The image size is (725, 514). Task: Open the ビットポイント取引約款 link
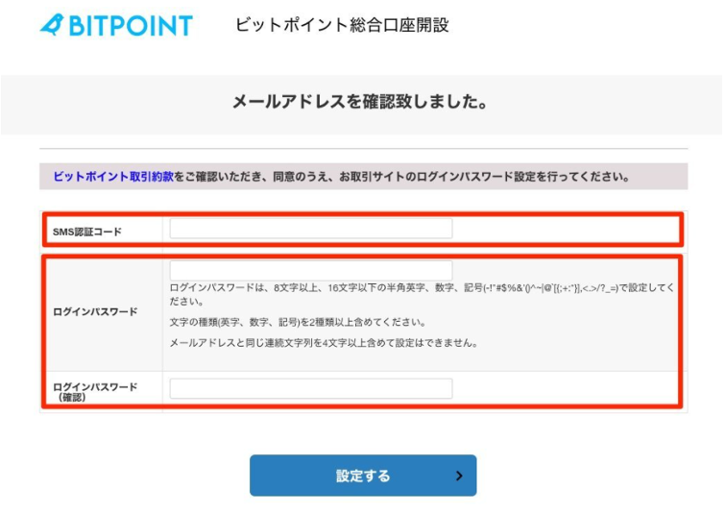(112, 177)
